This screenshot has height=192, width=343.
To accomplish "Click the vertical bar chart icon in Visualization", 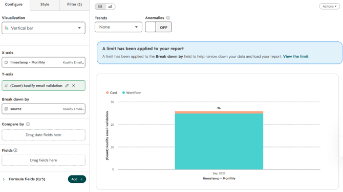I will pyautogui.click(x=7, y=28).
